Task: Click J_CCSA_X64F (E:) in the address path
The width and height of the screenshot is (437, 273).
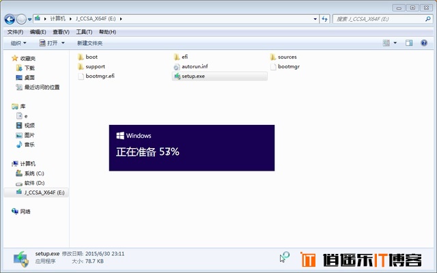Action: click(x=96, y=19)
